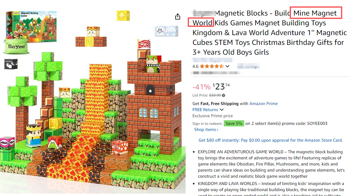
Task: Click the blurred brand store link under title
Action: pos(212,60)
